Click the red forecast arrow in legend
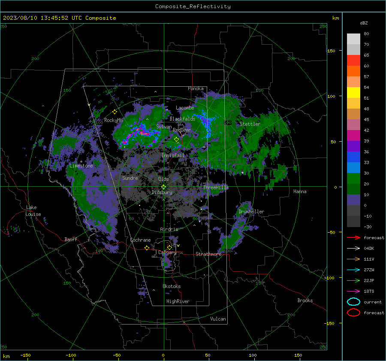 (x=353, y=237)
